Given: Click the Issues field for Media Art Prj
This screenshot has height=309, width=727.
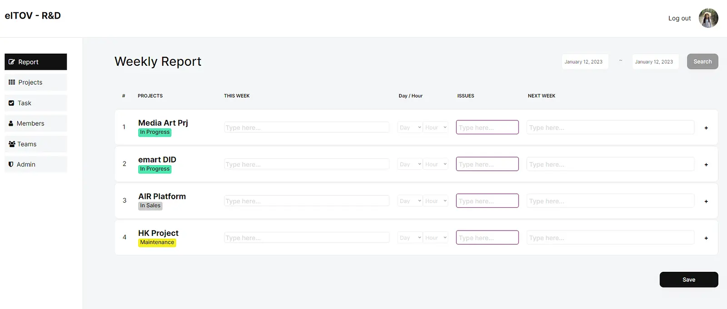Looking at the screenshot, I should click(487, 128).
